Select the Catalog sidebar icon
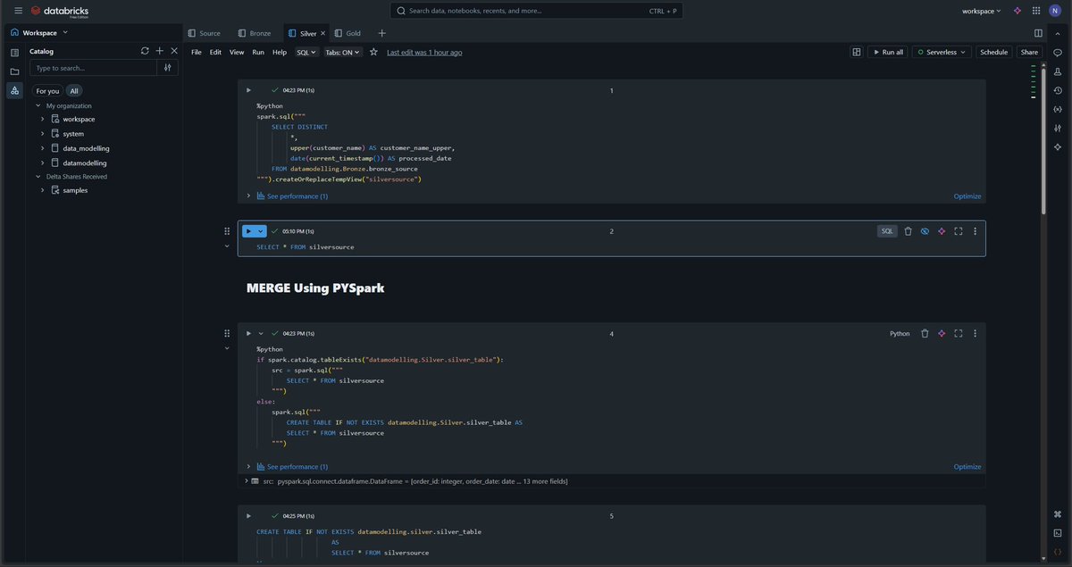1072x567 pixels. 14,90
